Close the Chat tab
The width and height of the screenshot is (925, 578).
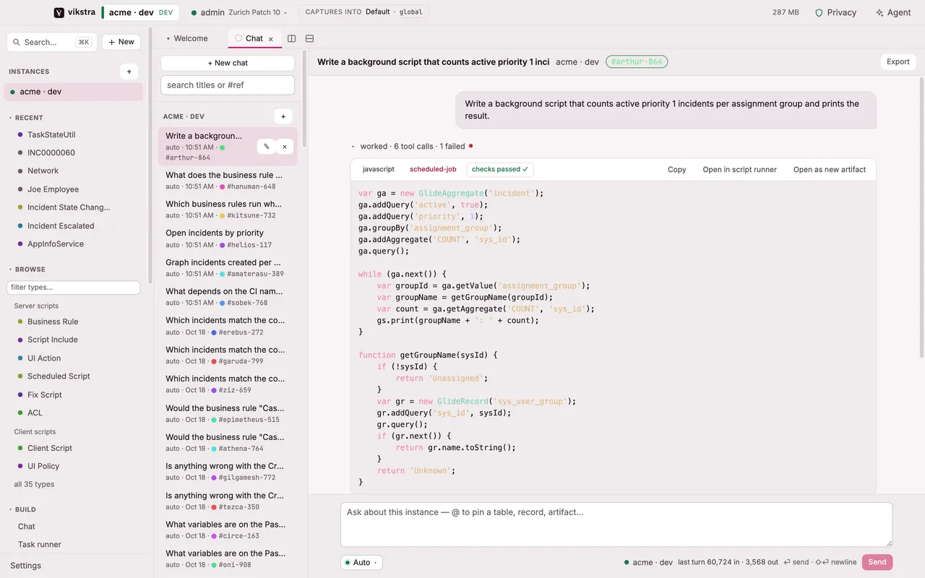pyautogui.click(x=271, y=39)
